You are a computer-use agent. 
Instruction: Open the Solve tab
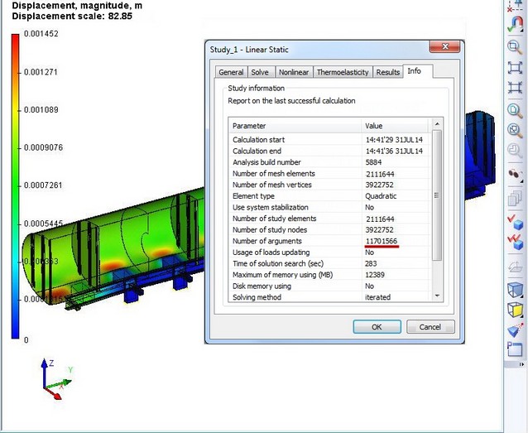pos(260,72)
